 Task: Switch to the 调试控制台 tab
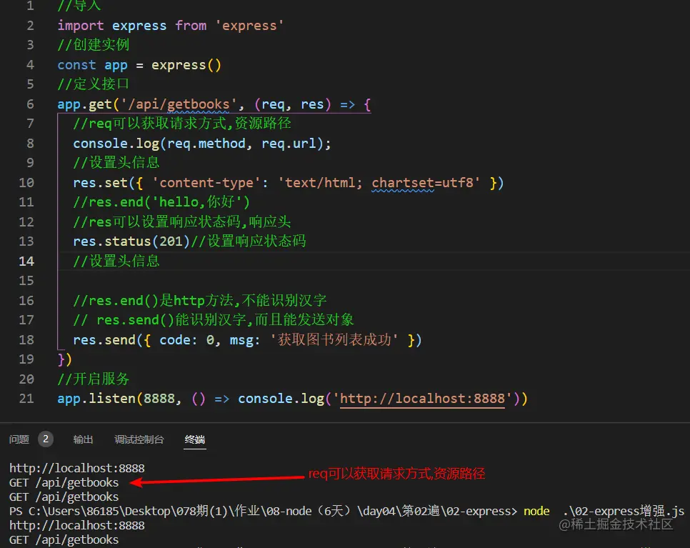click(139, 439)
